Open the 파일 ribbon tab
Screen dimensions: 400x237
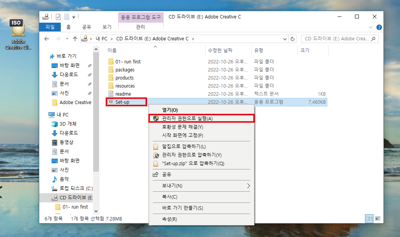coord(50,27)
